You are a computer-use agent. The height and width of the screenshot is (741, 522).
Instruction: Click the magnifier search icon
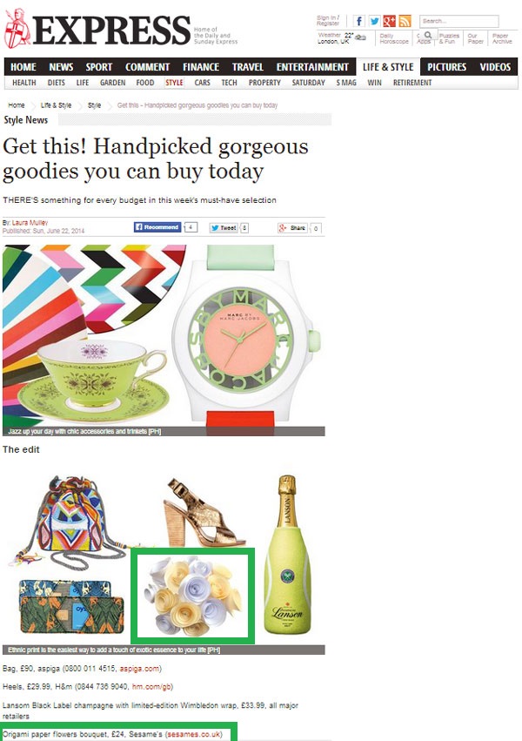click(428, 35)
